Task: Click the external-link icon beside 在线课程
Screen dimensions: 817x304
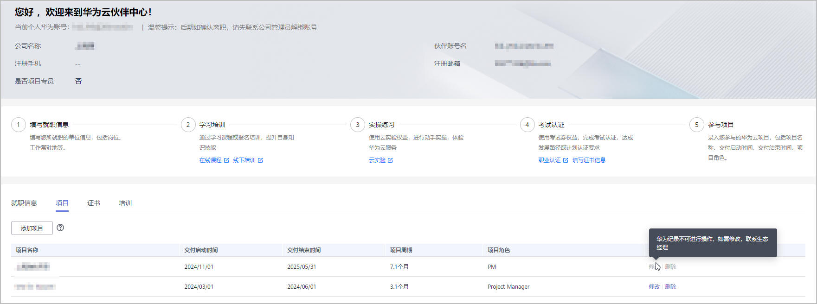Action: pos(226,160)
